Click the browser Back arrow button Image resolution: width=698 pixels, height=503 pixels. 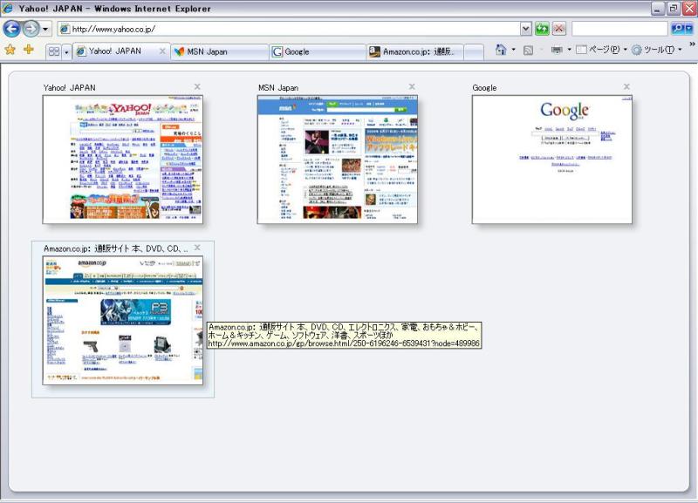[x=12, y=29]
